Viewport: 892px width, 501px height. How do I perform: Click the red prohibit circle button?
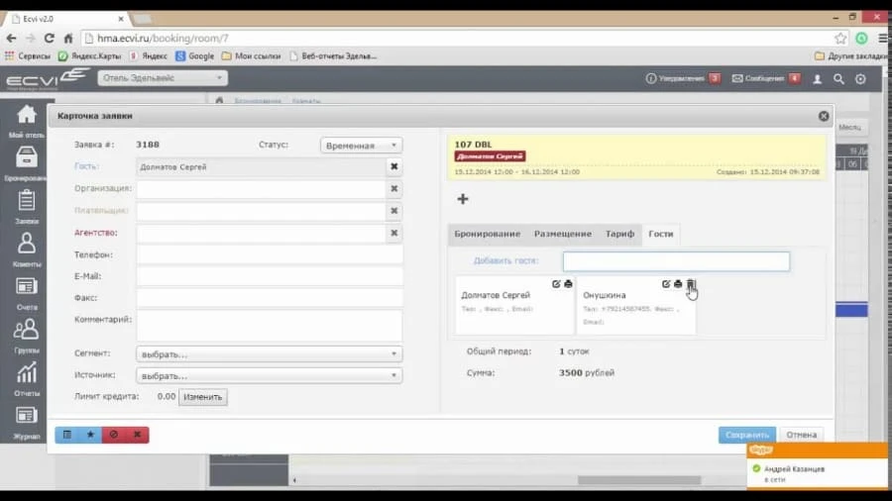tap(113, 434)
